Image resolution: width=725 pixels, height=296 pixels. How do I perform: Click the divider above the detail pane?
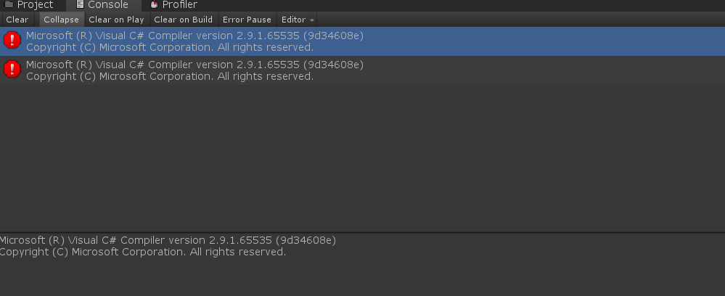tap(363, 232)
